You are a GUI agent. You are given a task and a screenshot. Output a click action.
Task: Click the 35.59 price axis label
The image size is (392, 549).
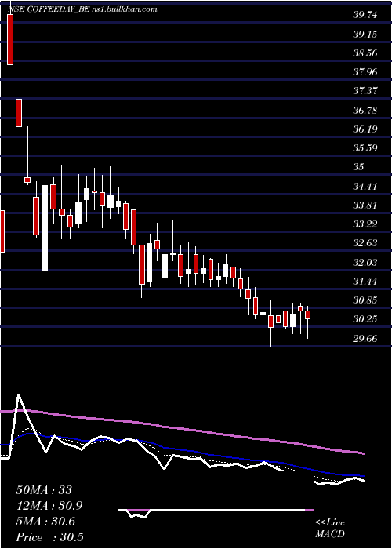[365, 148]
